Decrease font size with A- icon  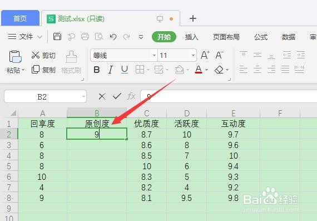(219, 55)
